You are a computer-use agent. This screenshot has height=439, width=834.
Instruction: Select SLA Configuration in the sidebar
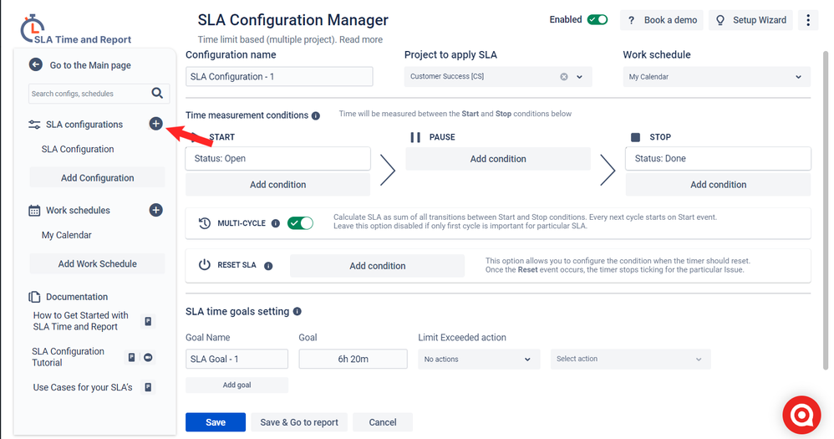coord(78,149)
